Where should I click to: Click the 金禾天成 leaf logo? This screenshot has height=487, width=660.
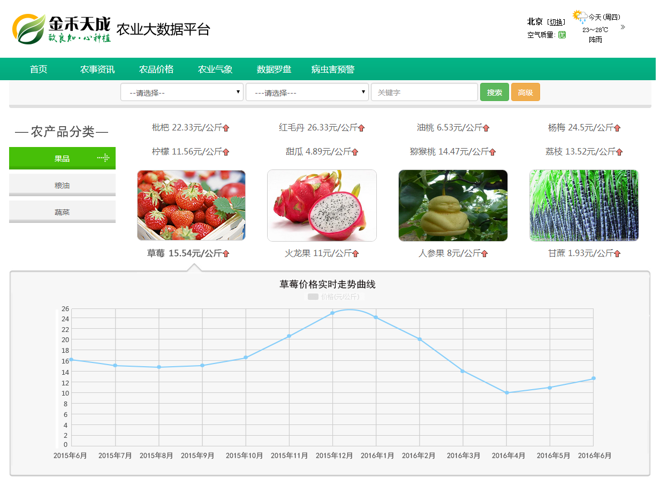pos(29,29)
